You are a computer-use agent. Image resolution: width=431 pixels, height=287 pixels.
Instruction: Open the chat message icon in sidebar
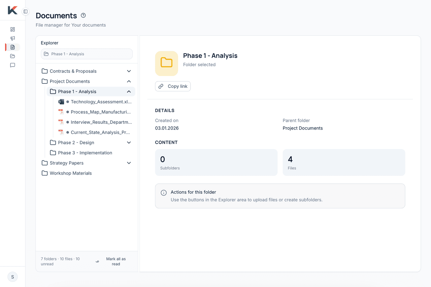(x=12, y=65)
